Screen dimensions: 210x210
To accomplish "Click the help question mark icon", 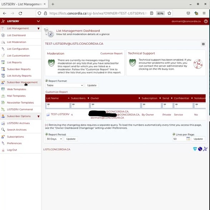I will pyautogui.click(x=206, y=21).
